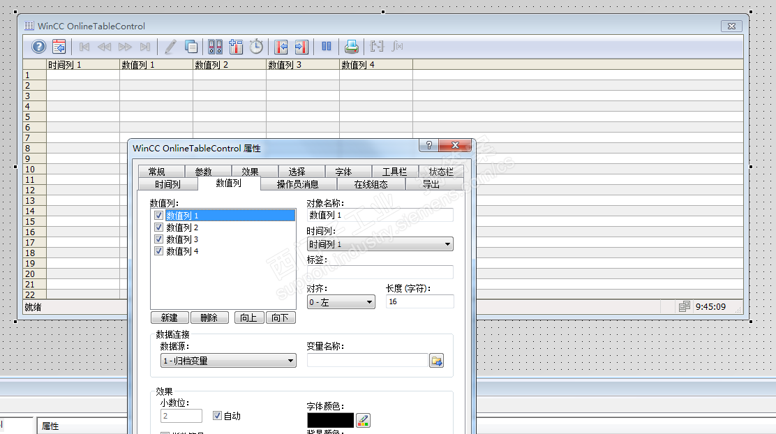The height and width of the screenshot is (434, 776).
Task: Activate the edit pencil tool
Action: coord(170,47)
